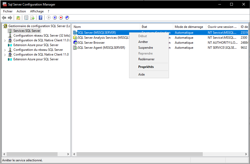
Task: Click the Sql Server Configuration Manager title bar icon
Action: pos(5,4)
